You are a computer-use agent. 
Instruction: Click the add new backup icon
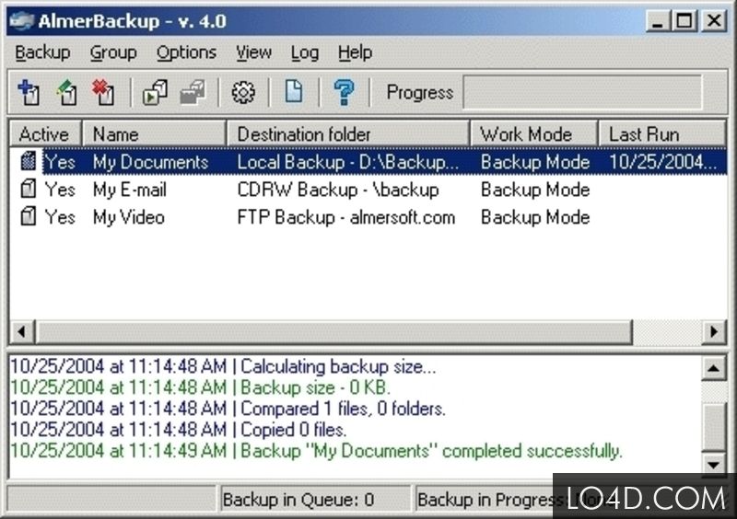pyautogui.click(x=29, y=92)
